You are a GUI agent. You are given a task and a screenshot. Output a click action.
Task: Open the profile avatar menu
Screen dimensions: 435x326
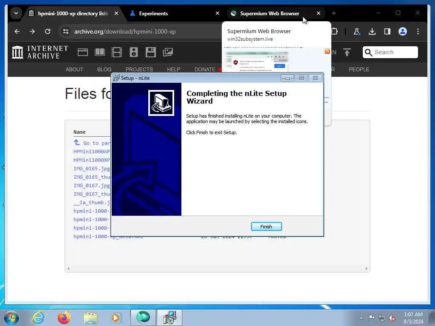403,31
